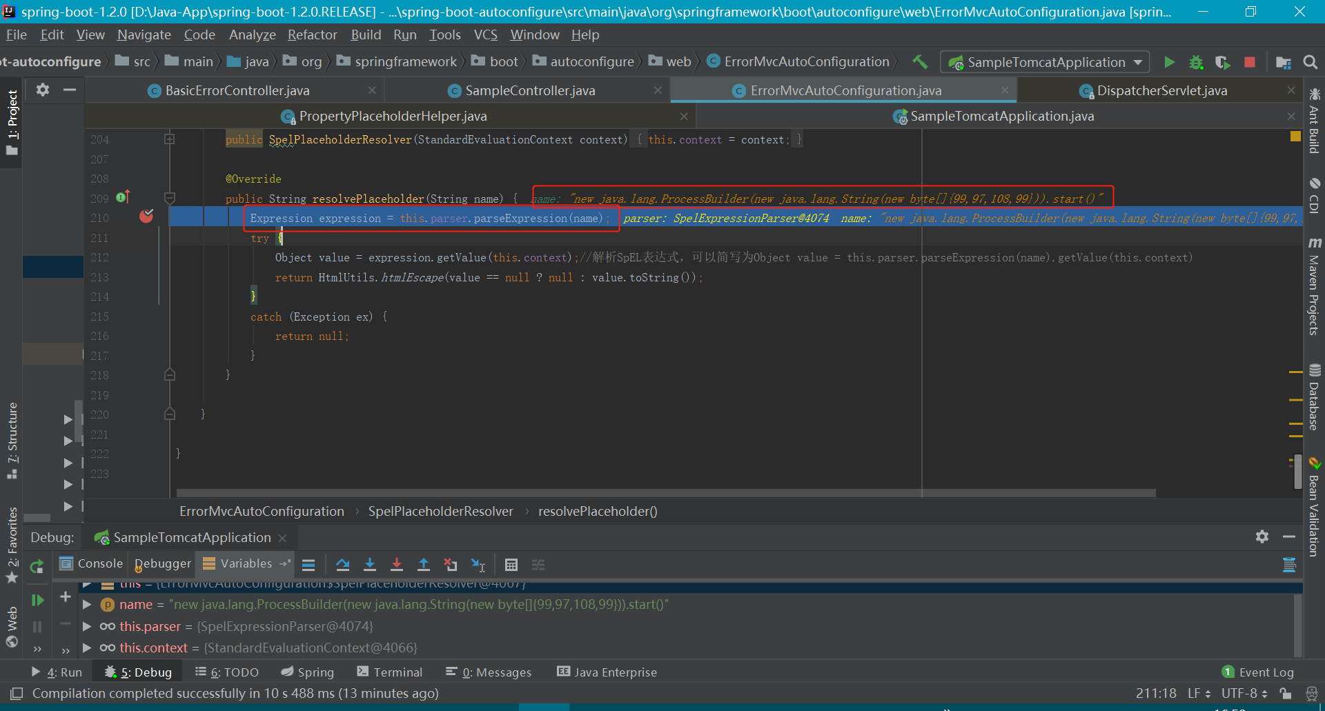The width and height of the screenshot is (1325, 711).
Task: Switch to PropertyPlaceholderHelper.java tab
Action: pyautogui.click(x=393, y=116)
